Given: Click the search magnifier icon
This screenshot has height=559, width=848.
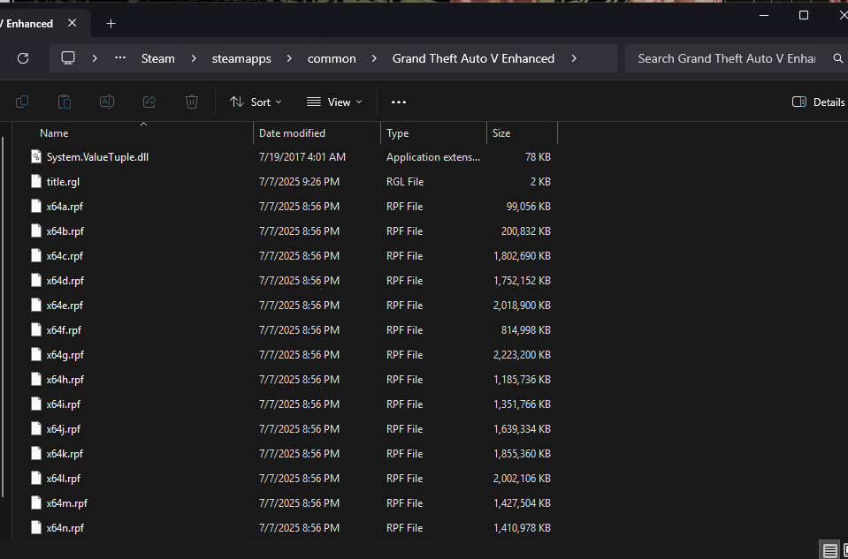Looking at the screenshot, I should [x=837, y=58].
